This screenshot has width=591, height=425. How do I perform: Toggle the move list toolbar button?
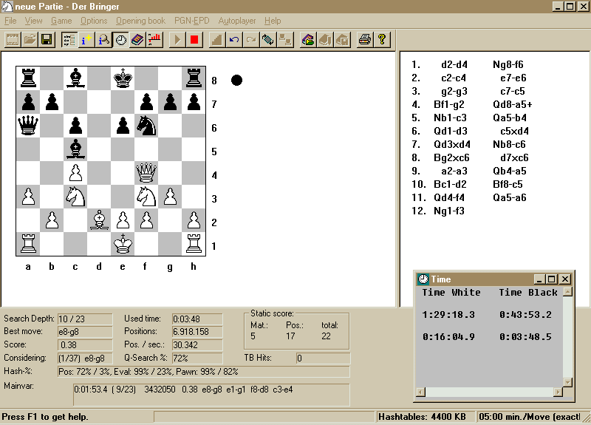pyautogui.click(x=69, y=39)
